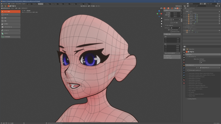Add a workspace with the plus tab
Screen dimensions: 221x124
tap(90, 4)
